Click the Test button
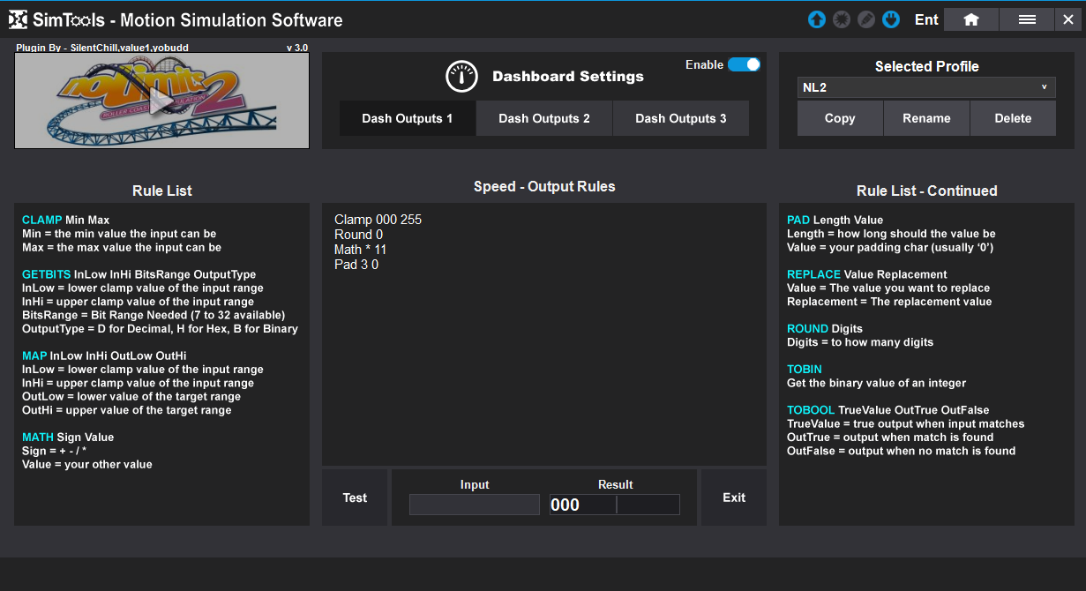The height and width of the screenshot is (591, 1086). tap(355, 497)
